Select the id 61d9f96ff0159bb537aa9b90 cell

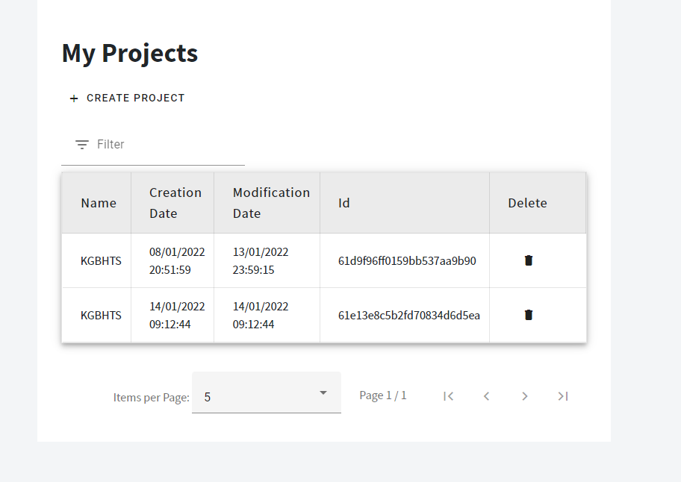pyautogui.click(x=407, y=260)
